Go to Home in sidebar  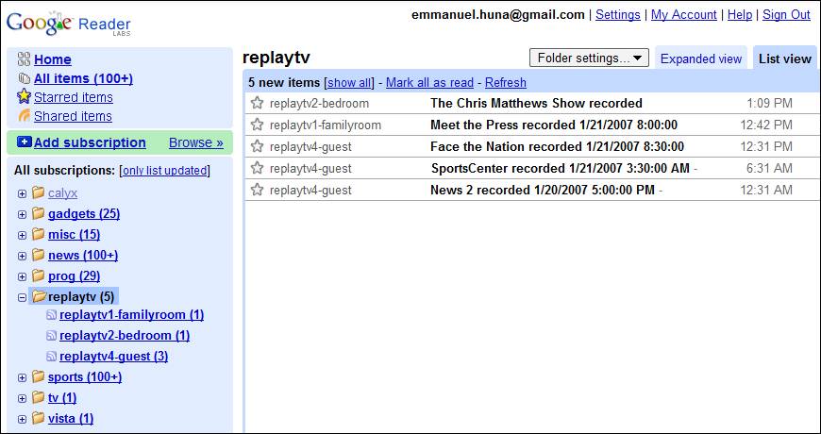tap(52, 59)
